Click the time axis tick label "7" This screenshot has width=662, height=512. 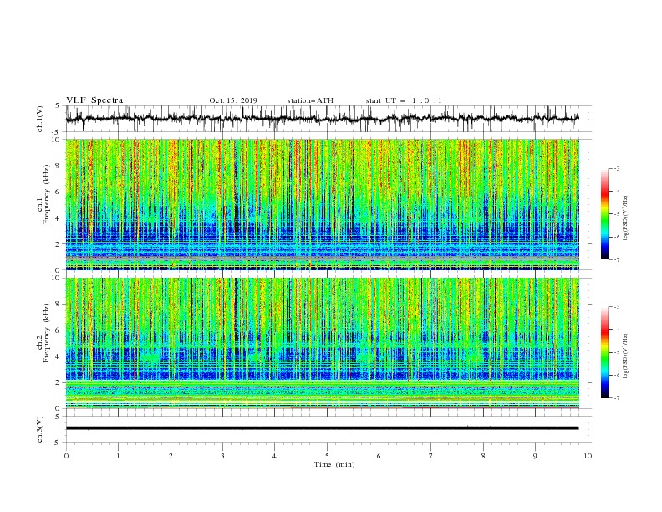click(431, 456)
